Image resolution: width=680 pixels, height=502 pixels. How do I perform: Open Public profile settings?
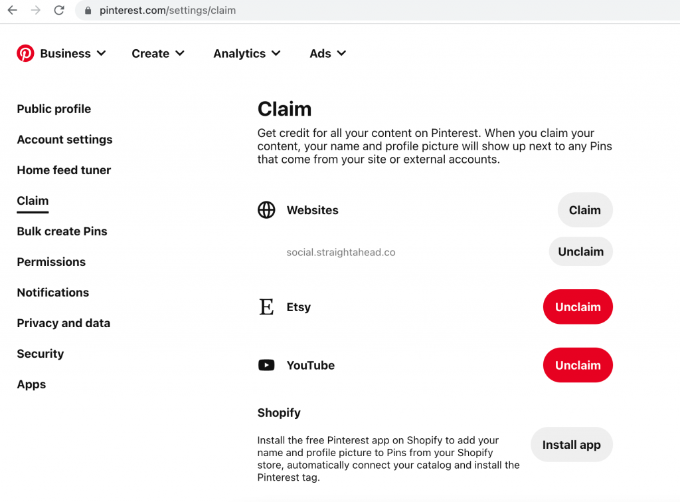(54, 109)
